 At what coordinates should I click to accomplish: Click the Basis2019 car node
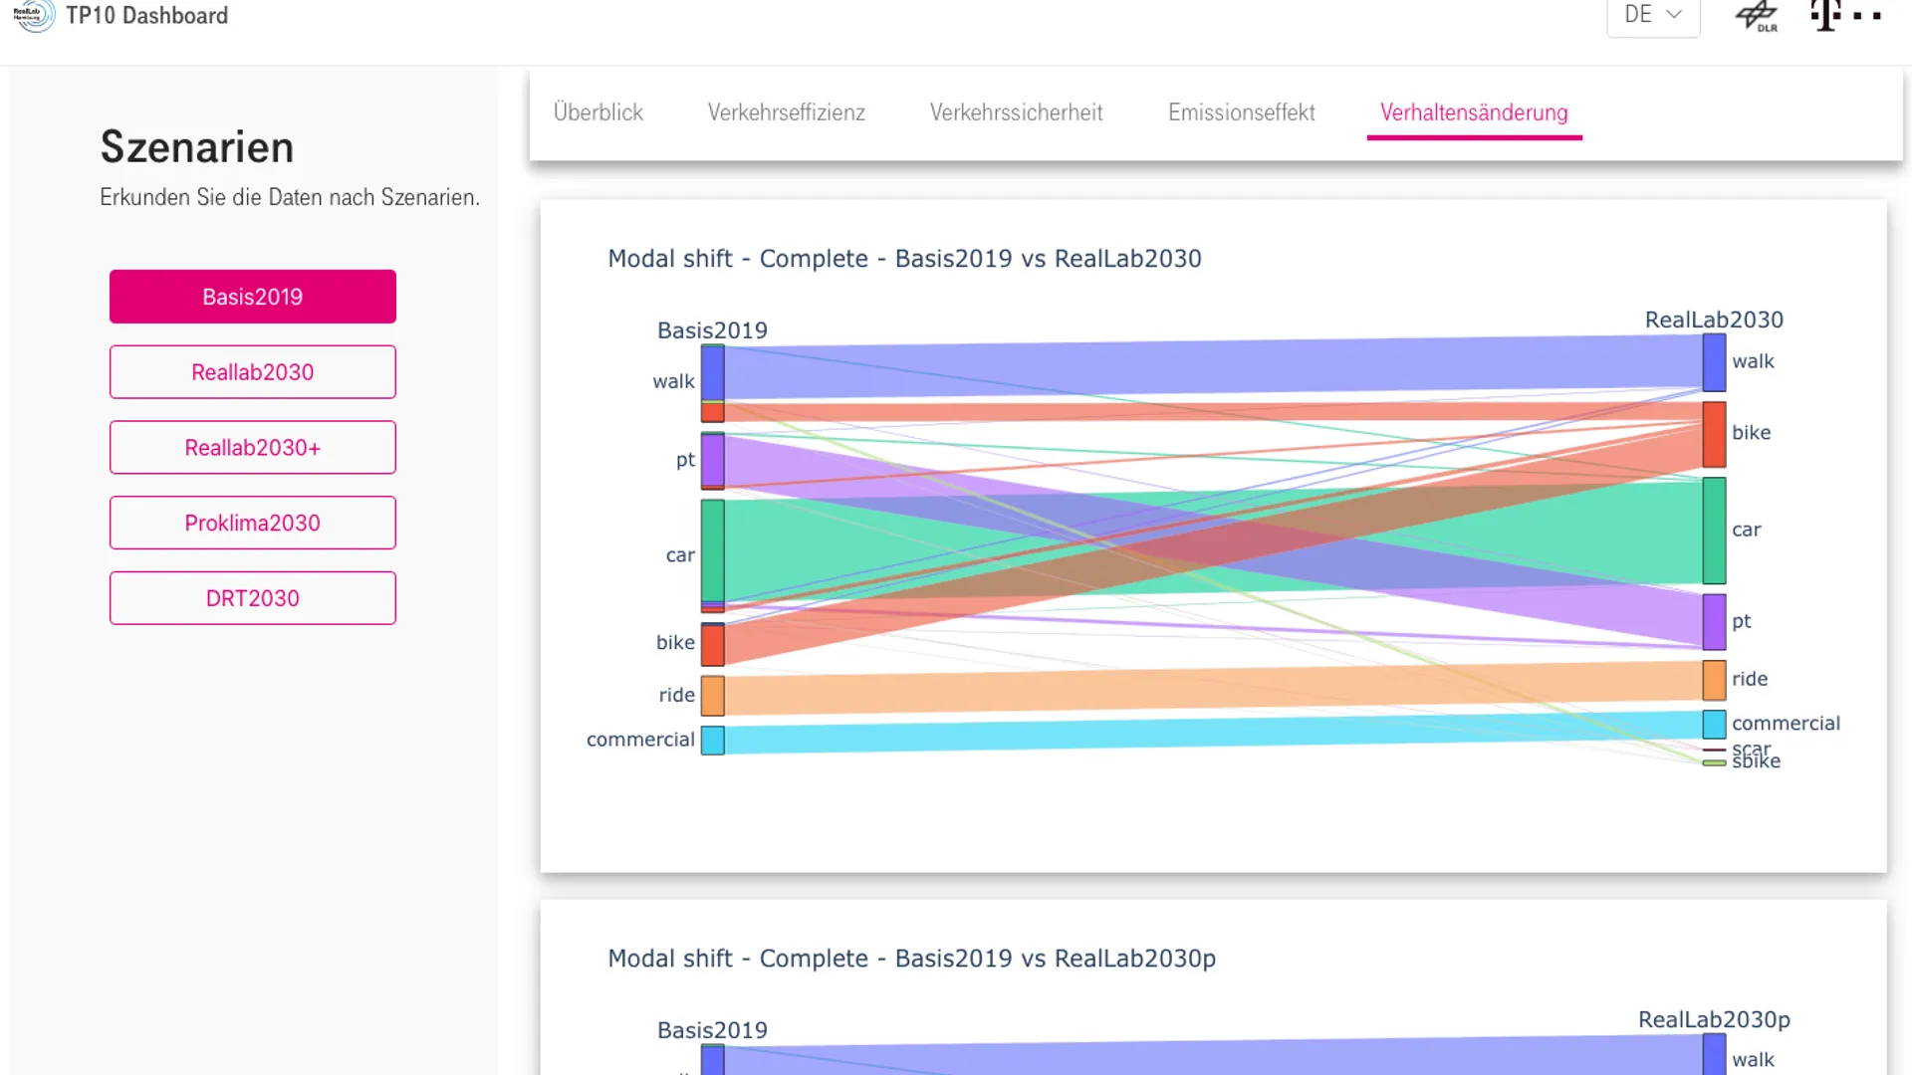coord(713,555)
